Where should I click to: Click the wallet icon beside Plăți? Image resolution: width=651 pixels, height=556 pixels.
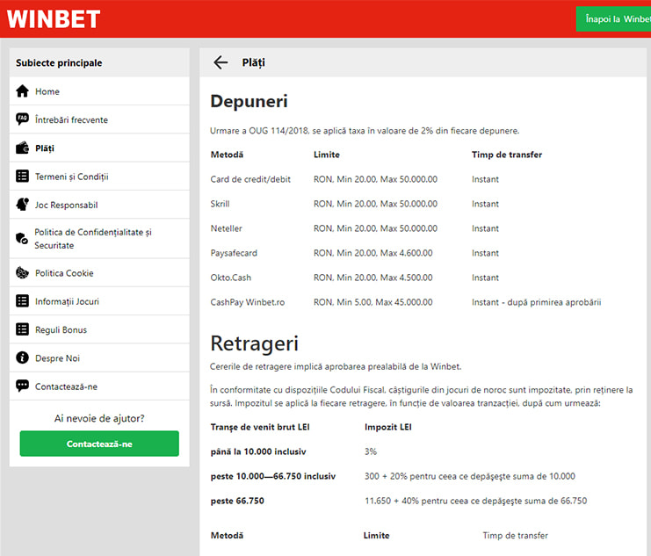point(23,148)
